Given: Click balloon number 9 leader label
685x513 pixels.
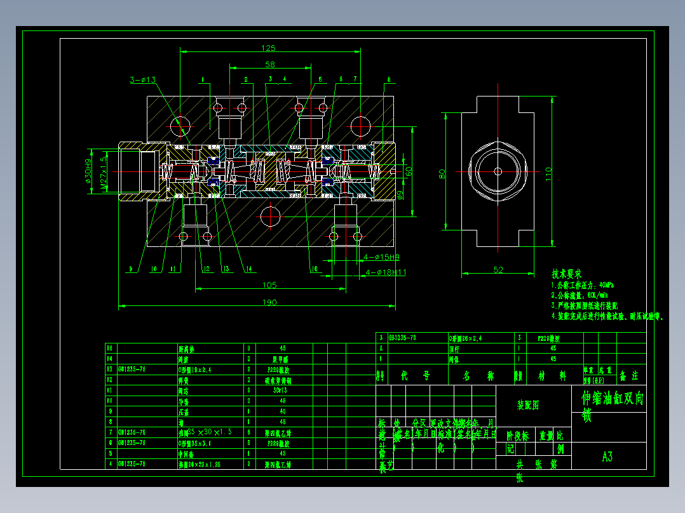Looking at the screenshot, I should 131,269.
